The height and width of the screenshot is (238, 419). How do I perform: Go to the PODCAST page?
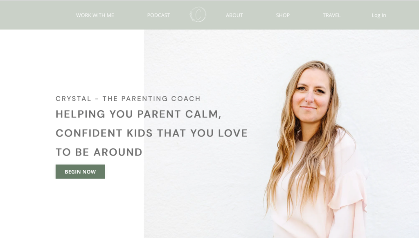pyautogui.click(x=158, y=15)
